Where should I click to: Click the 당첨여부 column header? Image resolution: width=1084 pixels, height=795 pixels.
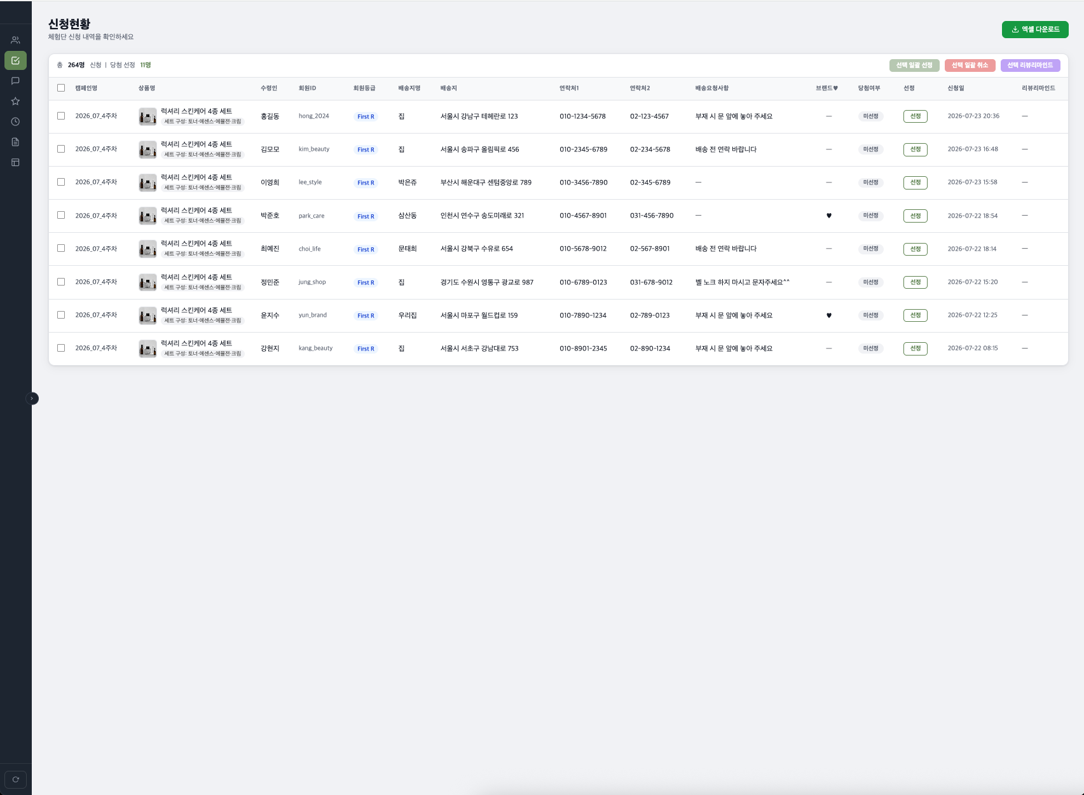click(869, 88)
